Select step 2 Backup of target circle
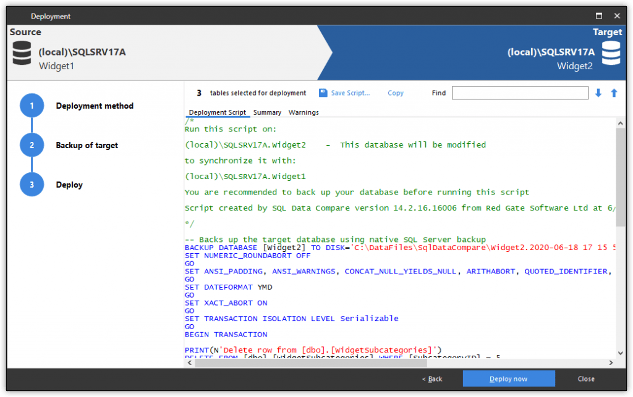 (32, 145)
